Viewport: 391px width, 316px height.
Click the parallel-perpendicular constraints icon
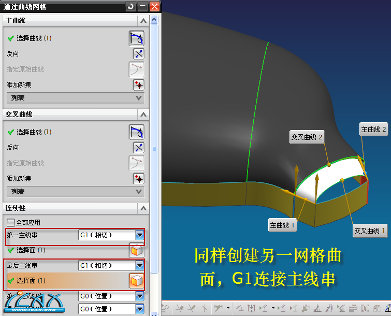pos(240,308)
